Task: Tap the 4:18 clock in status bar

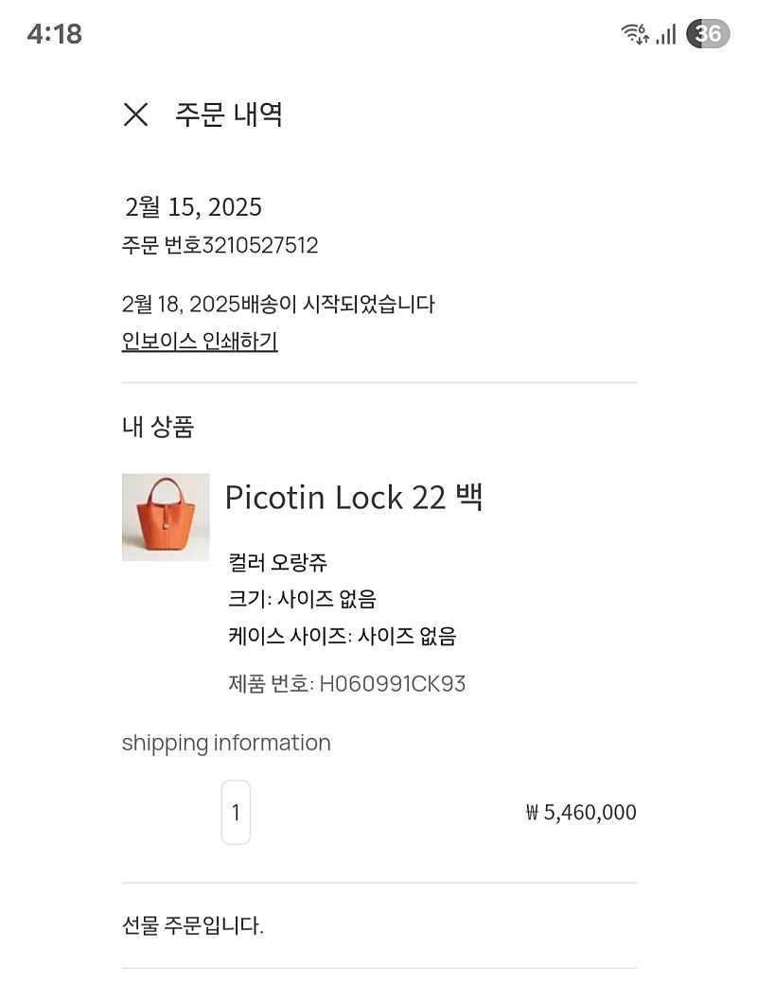Action: pos(55,34)
